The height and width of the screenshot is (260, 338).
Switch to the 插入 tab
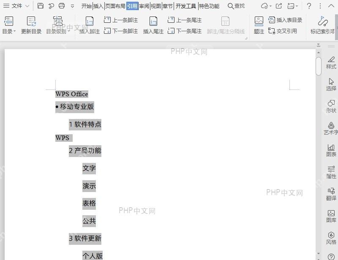point(98,6)
